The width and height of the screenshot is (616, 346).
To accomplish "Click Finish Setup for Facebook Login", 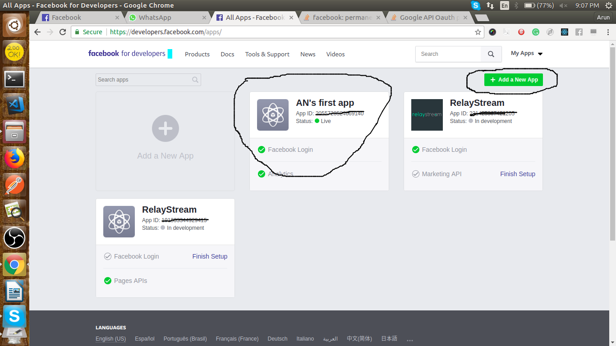I will tap(210, 256).
